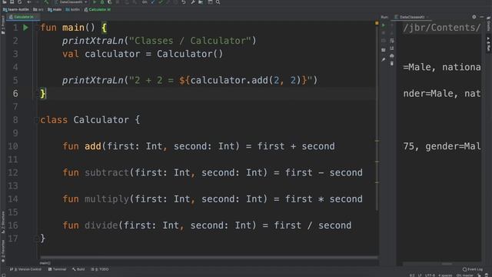Click the add function name on line 10
The image size is (492, 277).
coord(93,146)
